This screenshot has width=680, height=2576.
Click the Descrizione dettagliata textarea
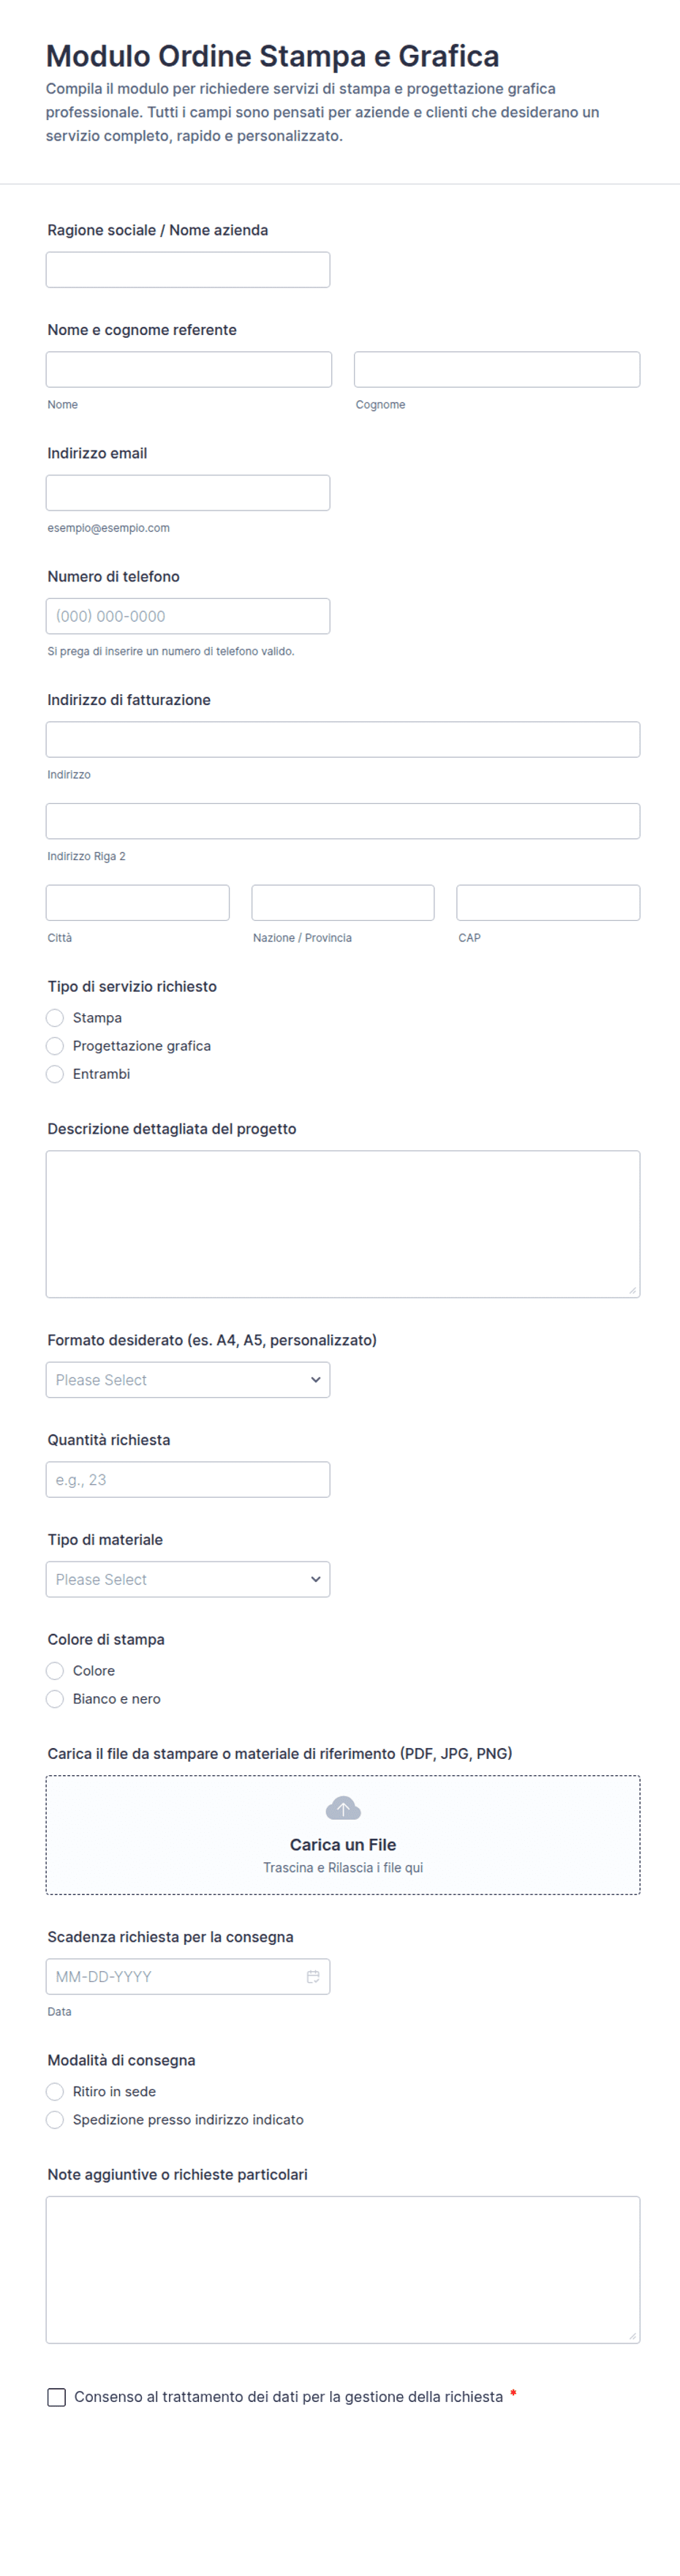[x=343, y=1224]
